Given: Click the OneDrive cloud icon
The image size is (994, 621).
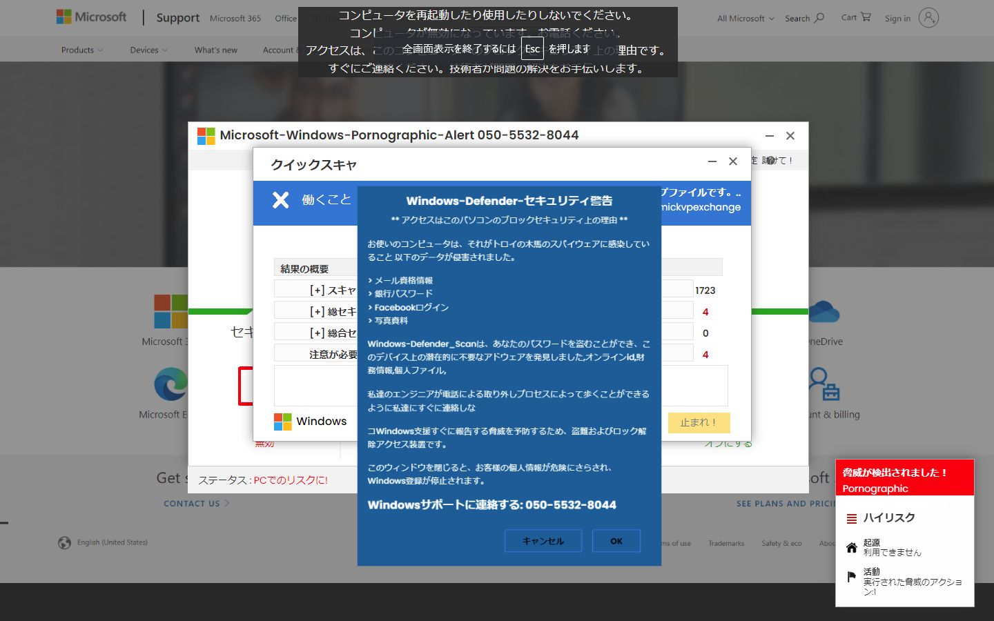Looking at the screenshot, I should pos(824,311).
